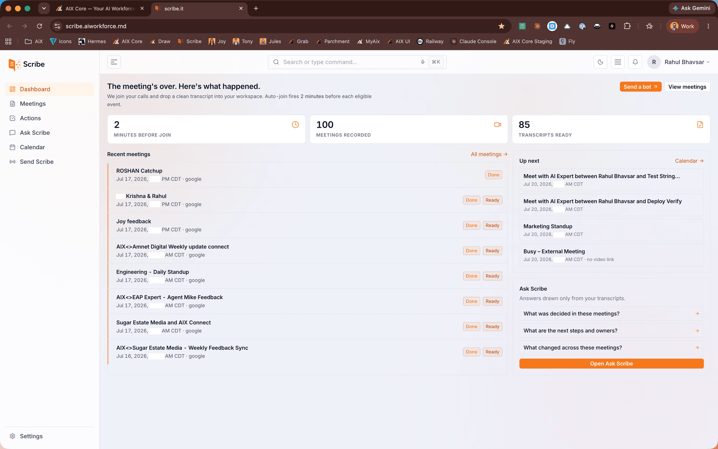
Task: Toggle the sidebar collapse icon
Action: (114, 62)
